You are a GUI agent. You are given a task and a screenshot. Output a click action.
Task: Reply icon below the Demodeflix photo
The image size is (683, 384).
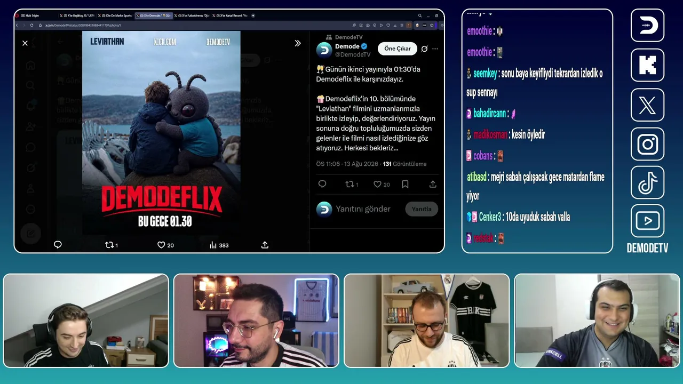(x=58, y=245)
